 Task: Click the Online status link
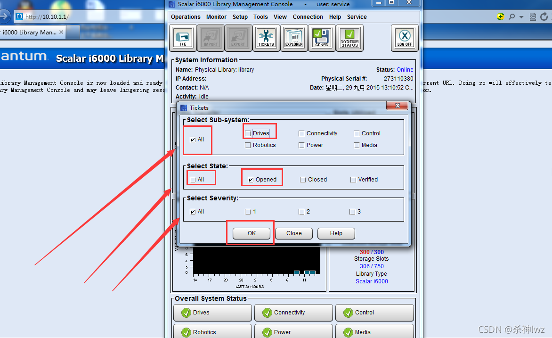click(x=405, y=70)
